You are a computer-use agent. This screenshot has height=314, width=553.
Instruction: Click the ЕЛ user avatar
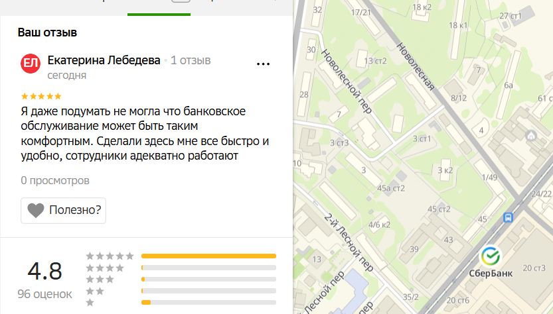tap(31, 64)
